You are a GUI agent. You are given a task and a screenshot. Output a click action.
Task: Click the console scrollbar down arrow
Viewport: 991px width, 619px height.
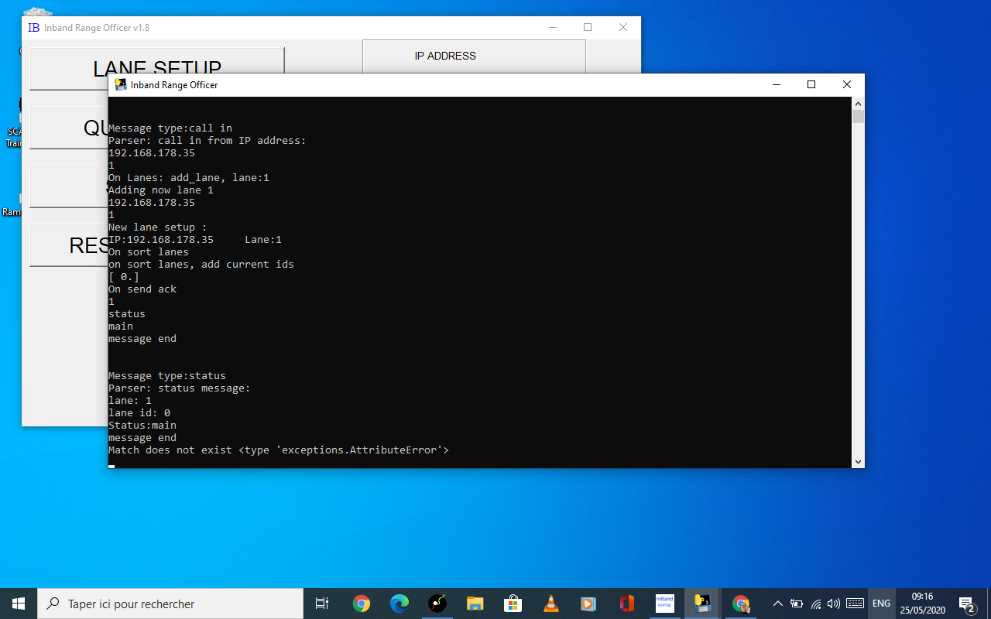click(x=858, y=461)
